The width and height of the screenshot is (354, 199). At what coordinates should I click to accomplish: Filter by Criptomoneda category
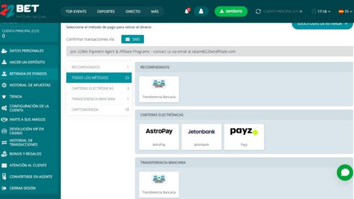point(99,109)
